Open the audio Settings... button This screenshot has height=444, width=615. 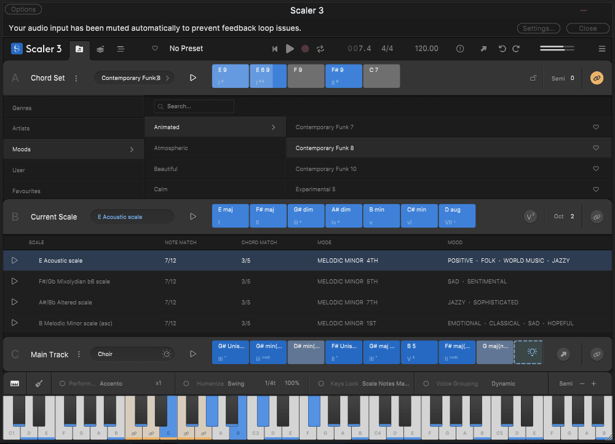[539, 28]
